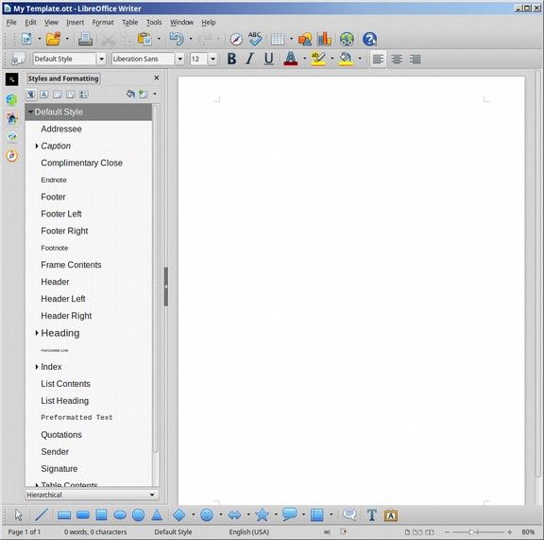Open the font size 12 dropdown
This screenshot has height=540, width=544.
[212, 59]
